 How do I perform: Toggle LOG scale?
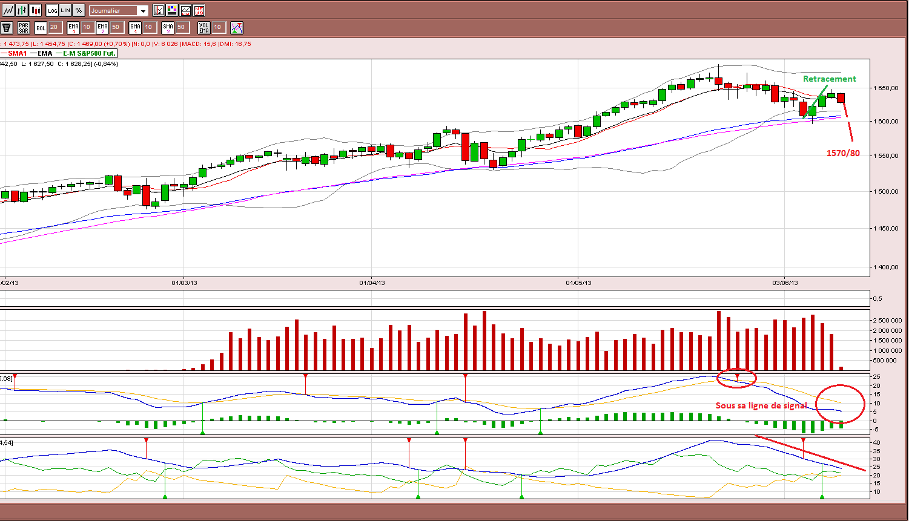tap(52, 10)
